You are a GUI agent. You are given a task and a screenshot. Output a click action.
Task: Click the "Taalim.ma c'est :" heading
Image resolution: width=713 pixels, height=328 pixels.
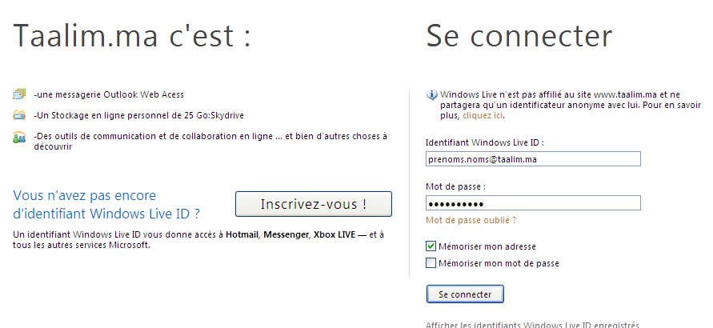[132, 36]
